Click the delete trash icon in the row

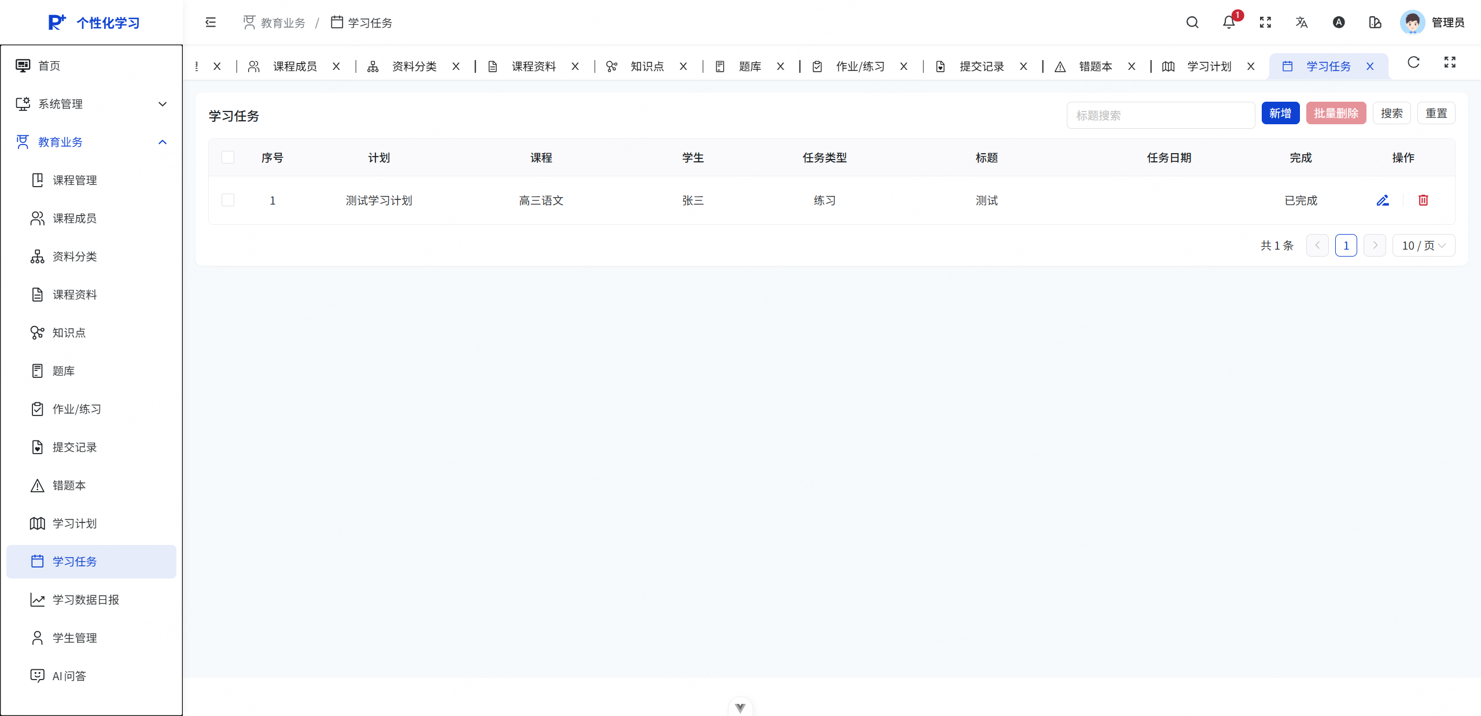1424,200
